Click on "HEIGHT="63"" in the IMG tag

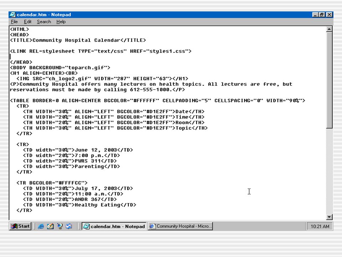[151, 79]
